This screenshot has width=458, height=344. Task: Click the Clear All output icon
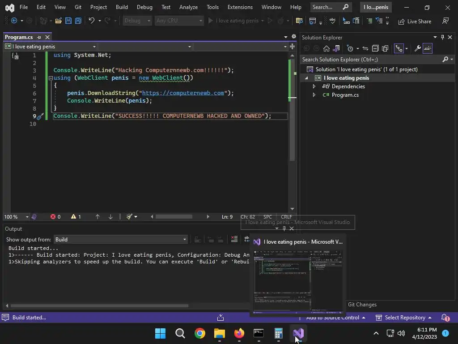click(x=234, y=239)
